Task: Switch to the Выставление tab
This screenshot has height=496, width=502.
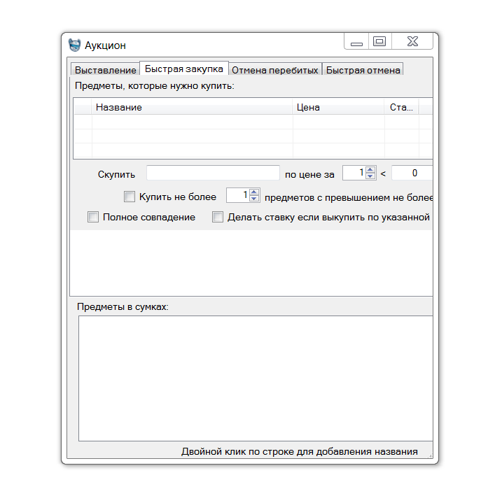Action: point(105,70)
